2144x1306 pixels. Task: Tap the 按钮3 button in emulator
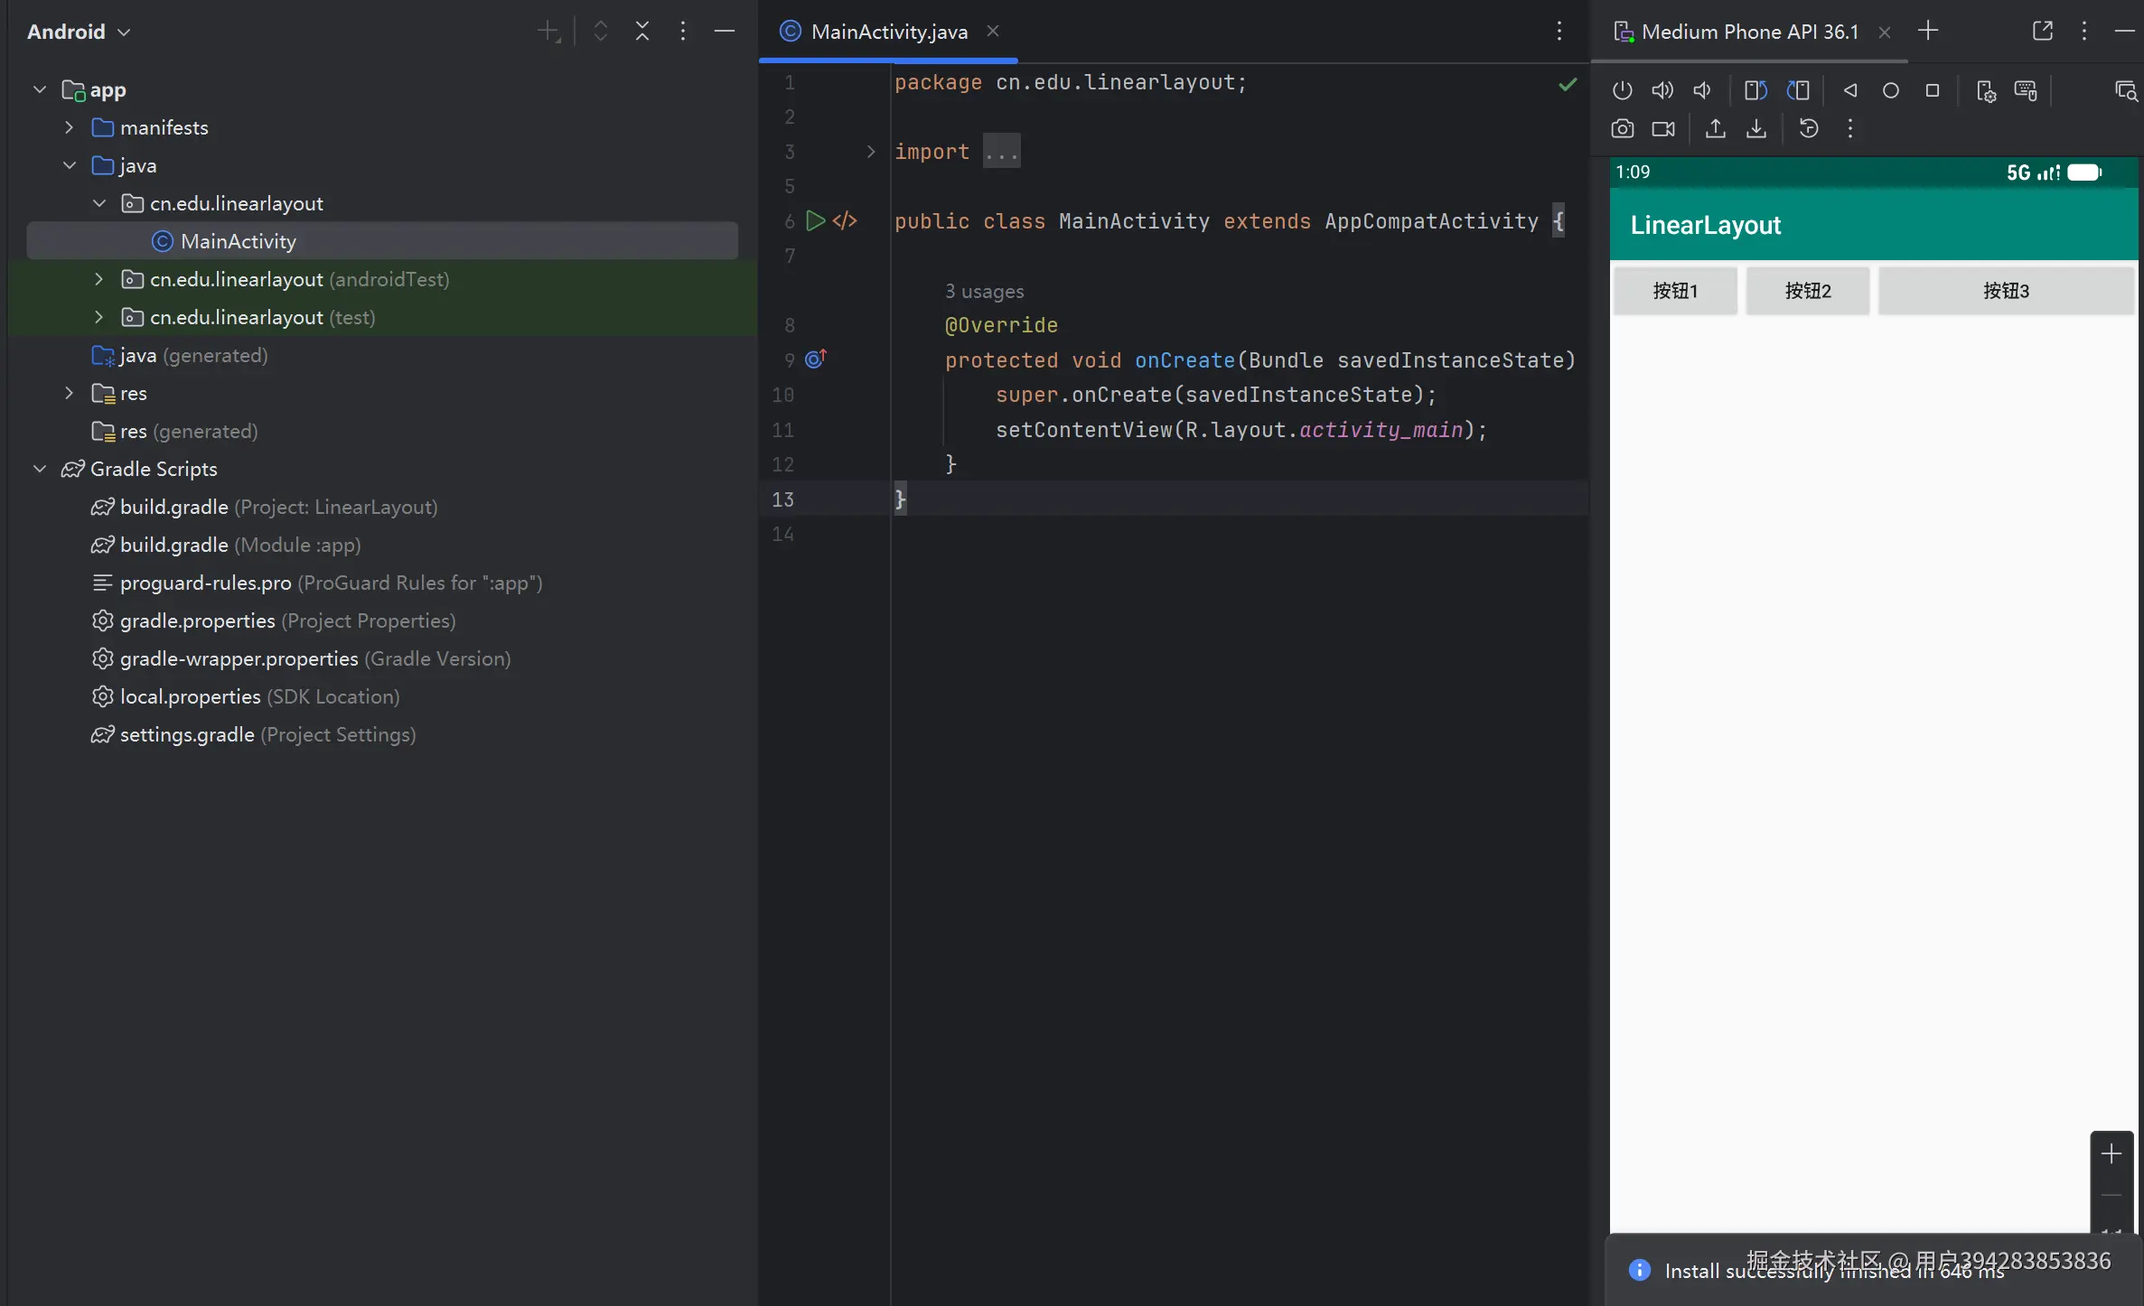[2005, 291]
